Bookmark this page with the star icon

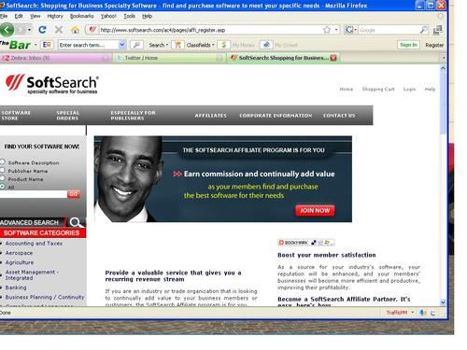click(x=327, y=30)
